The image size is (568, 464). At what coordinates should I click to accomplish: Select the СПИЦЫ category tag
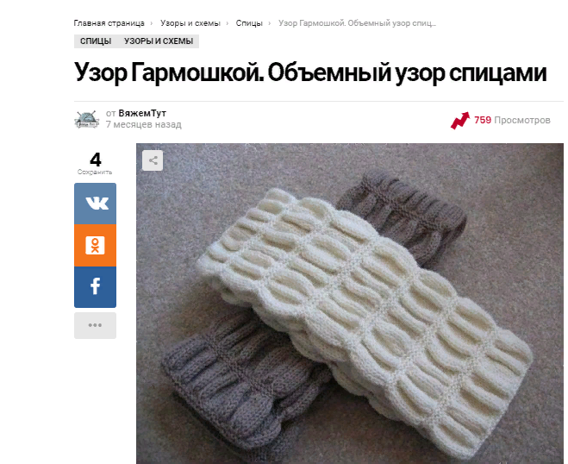coord(96,41)
